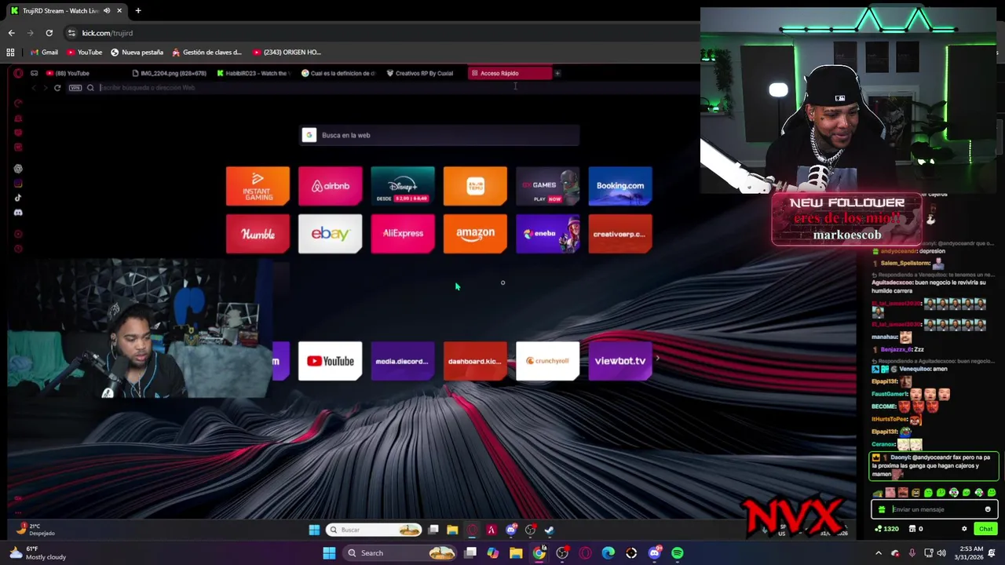Image resolution: width=1005 pixels, height=565 pixels.
Task: Open the media.discord speed dial tile
Action: click(x=403, y=361)
